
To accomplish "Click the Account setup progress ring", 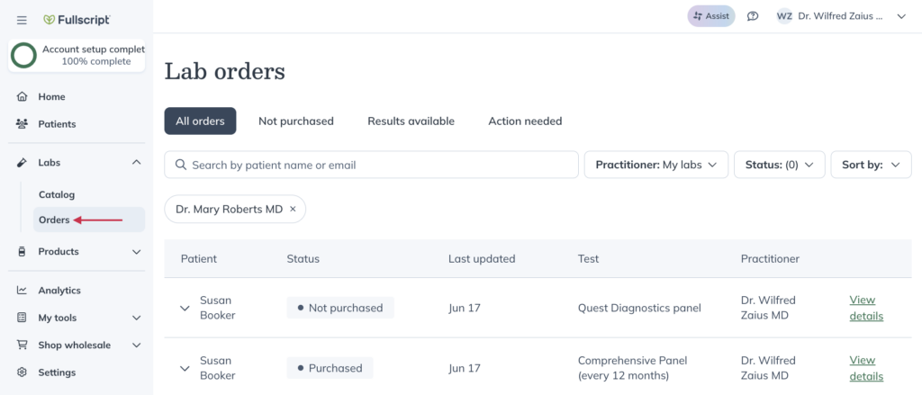I will point(24,56).
